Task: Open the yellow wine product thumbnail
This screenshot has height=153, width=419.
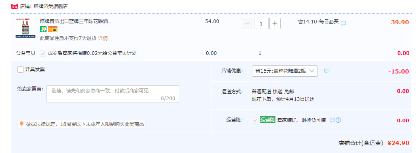Action: 25,28
